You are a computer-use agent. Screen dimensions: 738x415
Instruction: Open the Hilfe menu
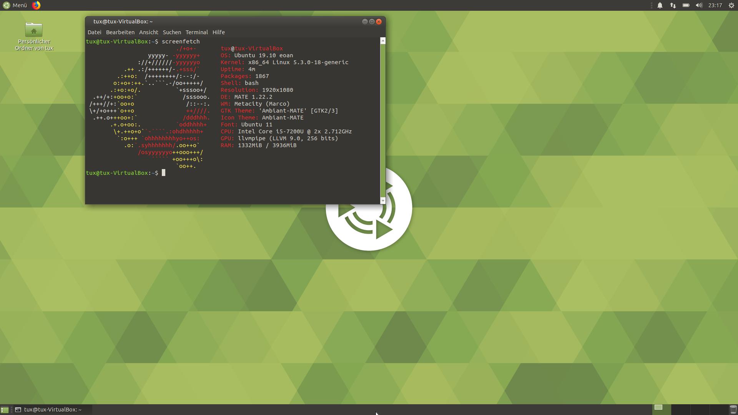218,32
